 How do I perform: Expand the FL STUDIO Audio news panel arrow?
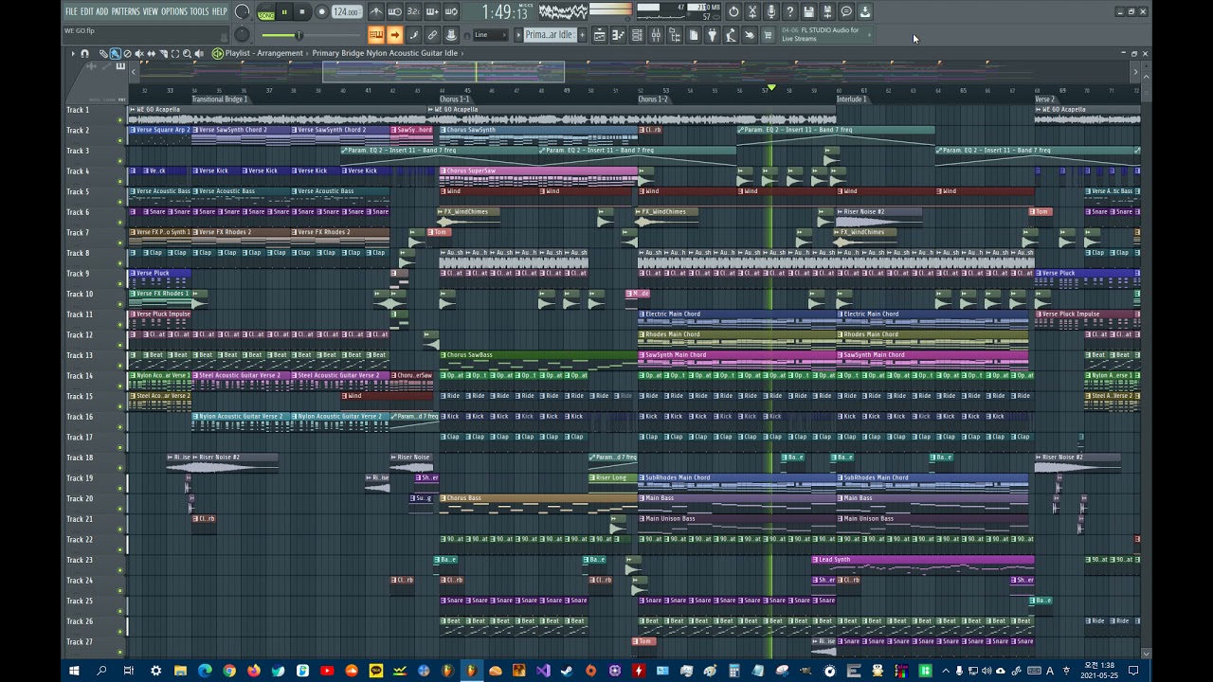pos(870,35)
